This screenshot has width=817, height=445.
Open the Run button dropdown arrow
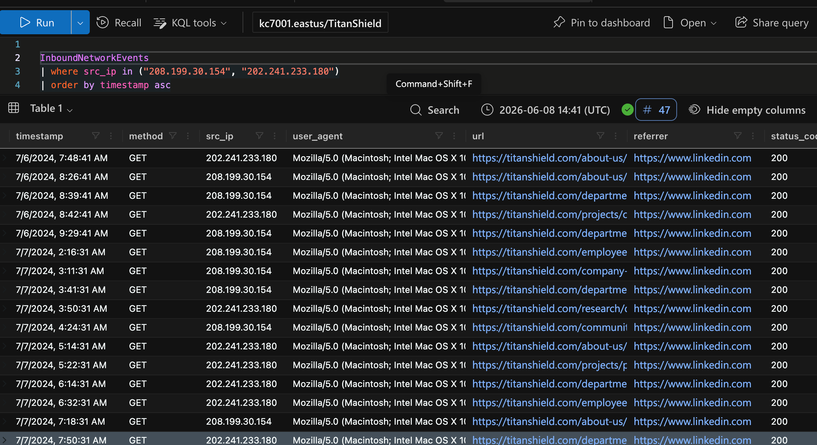pyautogui.click(x=80, y=23)
